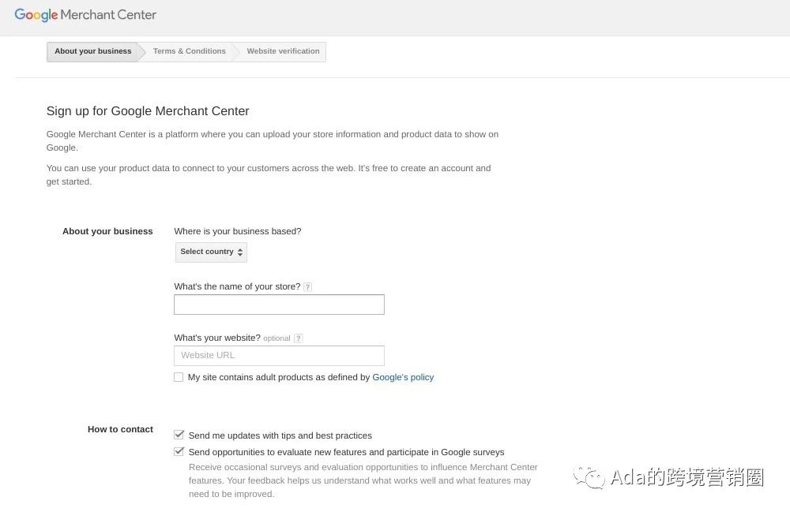The width and height of the screenshot is (790, 512).
Task: Open help icon beside website question
Action: pyautogui.click(x=298, y=338)
